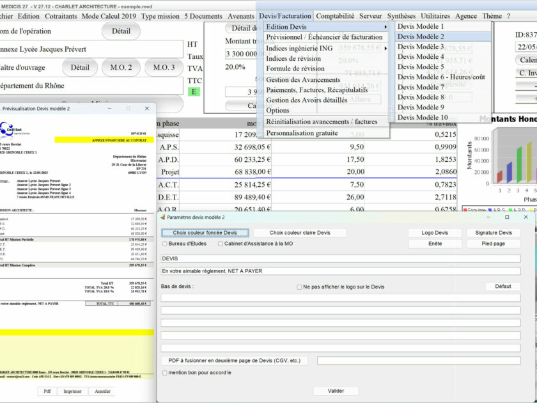537x403 pixels.
Task: Open the Type mission menu
Action: pyautogui.click(x=160, y=16)
